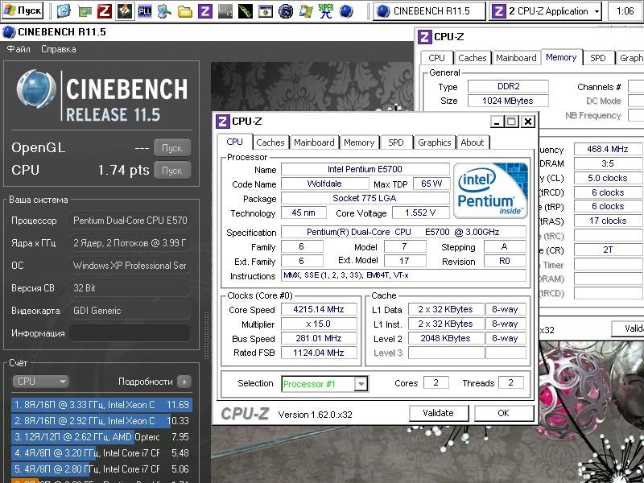Switch to Mainboard tab in background CPU-Z window
Screen dimensions: 644x483
(x=516, y=58)
